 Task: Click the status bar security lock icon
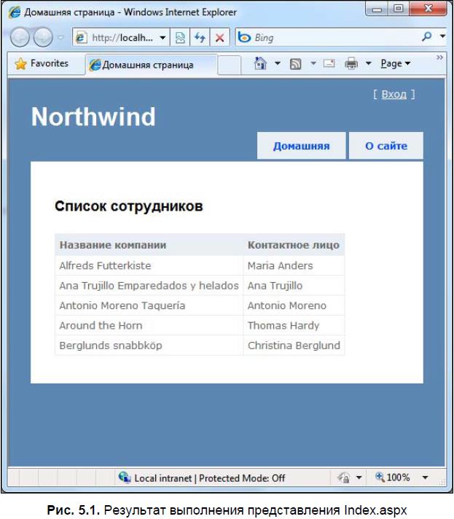point(343,477)
